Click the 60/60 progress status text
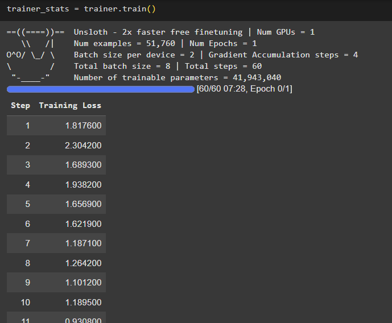Screen dimensions: 392x323 [x=244, y=89]
